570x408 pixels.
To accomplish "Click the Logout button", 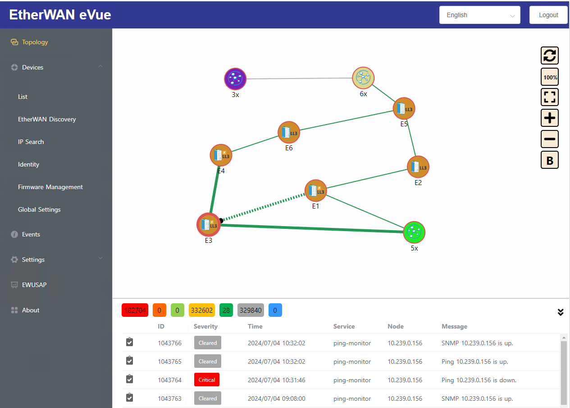I will [548, 15].
